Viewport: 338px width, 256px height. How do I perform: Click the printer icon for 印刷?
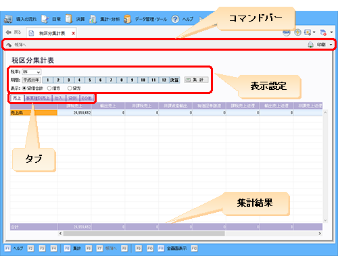[310, 45]
